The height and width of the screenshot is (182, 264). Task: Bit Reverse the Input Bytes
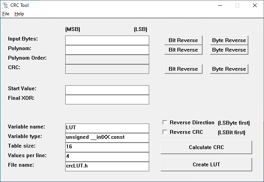(x=184, y=40)
